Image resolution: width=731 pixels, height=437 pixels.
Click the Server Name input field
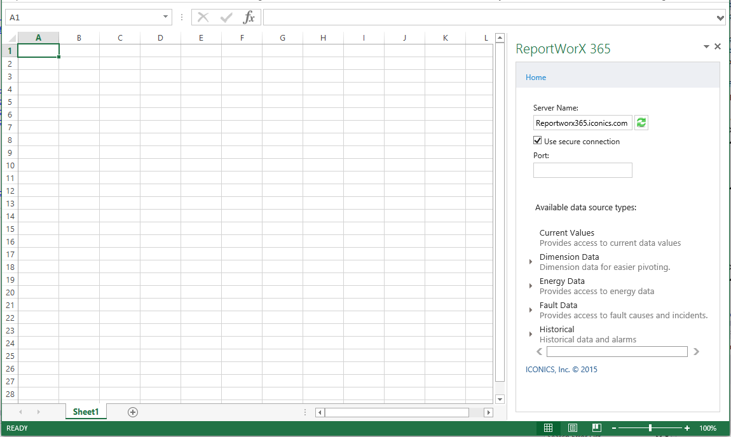[x=583, y=123]
